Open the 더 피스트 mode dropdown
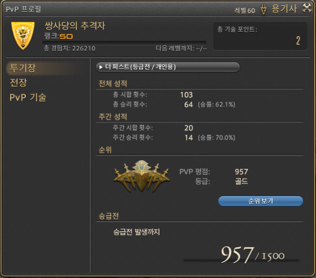 pos(167,67)
